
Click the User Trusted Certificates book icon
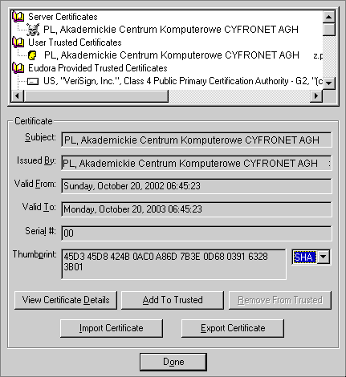tap(18, 43)
